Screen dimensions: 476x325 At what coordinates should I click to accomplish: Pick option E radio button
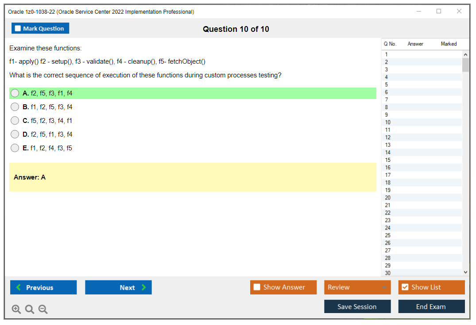pos(15,148)
